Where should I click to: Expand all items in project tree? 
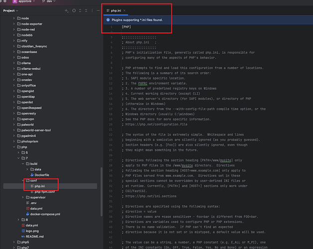[80, 10]
